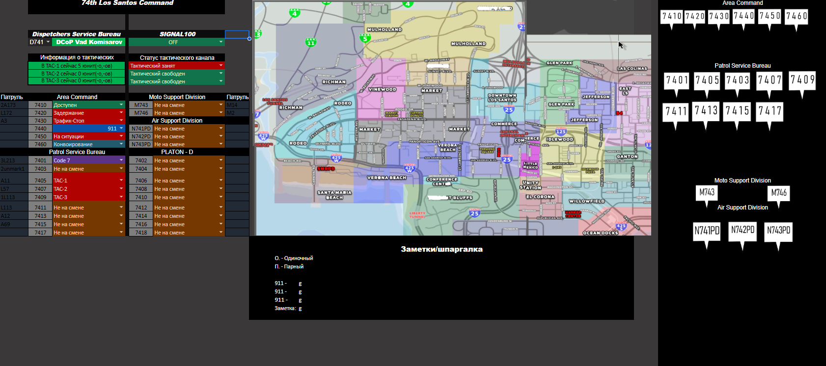
Task: Click the 'П. - Парный' note line
Action: (289, 266)
